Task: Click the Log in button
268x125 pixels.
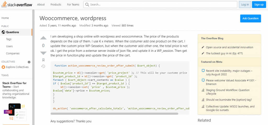Action: tap(245, 5)
